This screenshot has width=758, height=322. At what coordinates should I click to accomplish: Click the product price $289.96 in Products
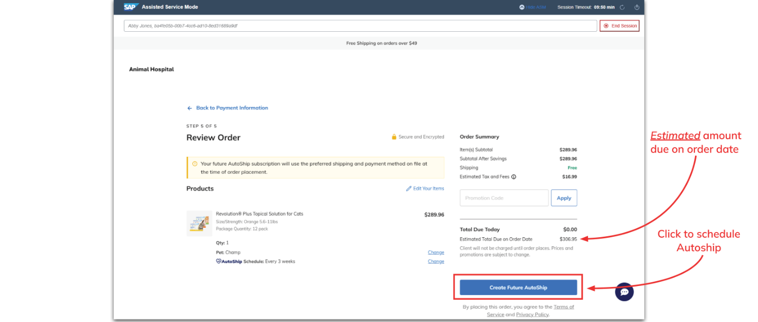(434, 215)
